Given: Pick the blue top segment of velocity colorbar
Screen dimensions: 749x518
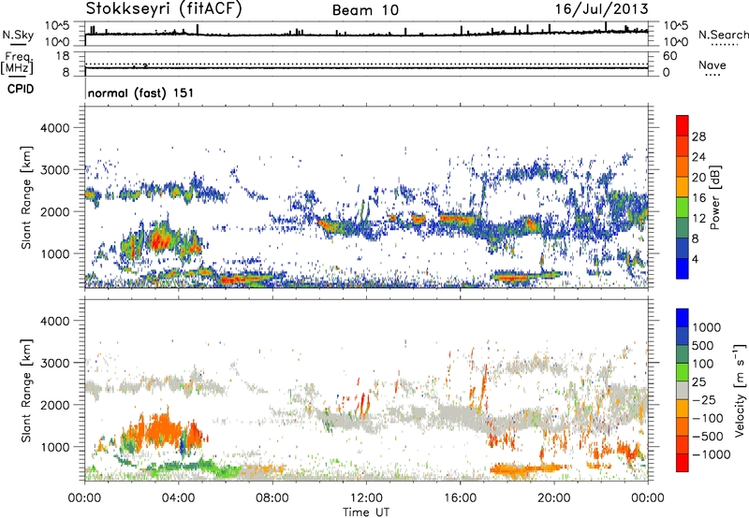Looking at the screenshot, I should pyautogui.click(x=683, y=318).
